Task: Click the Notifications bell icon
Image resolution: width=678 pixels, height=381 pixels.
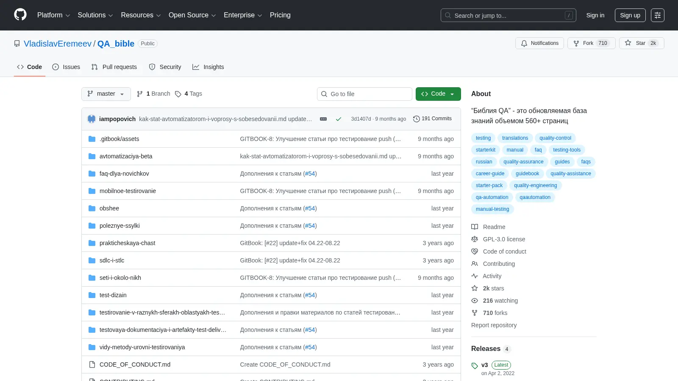Action: pos(524,43)
